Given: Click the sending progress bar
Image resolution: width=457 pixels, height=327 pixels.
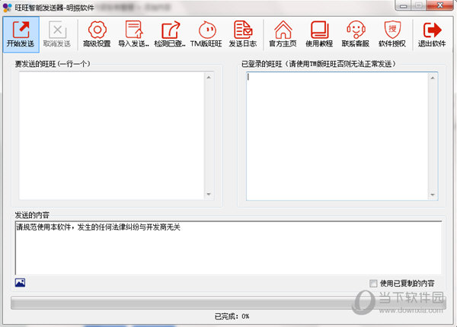Looking at the screenshot, I should coord(228,303).
